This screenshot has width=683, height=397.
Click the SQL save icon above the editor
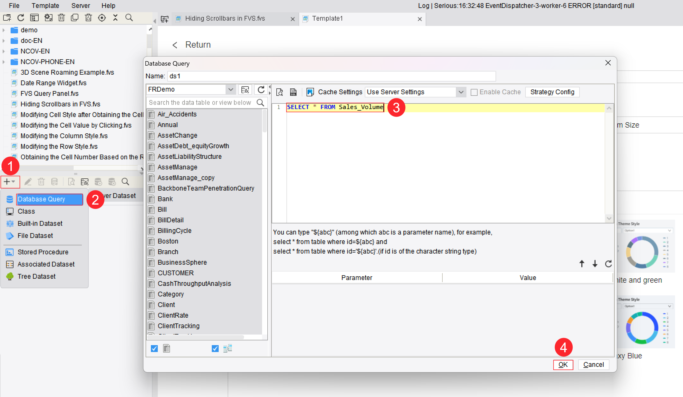pyautogui.click(x=293, y=92)
